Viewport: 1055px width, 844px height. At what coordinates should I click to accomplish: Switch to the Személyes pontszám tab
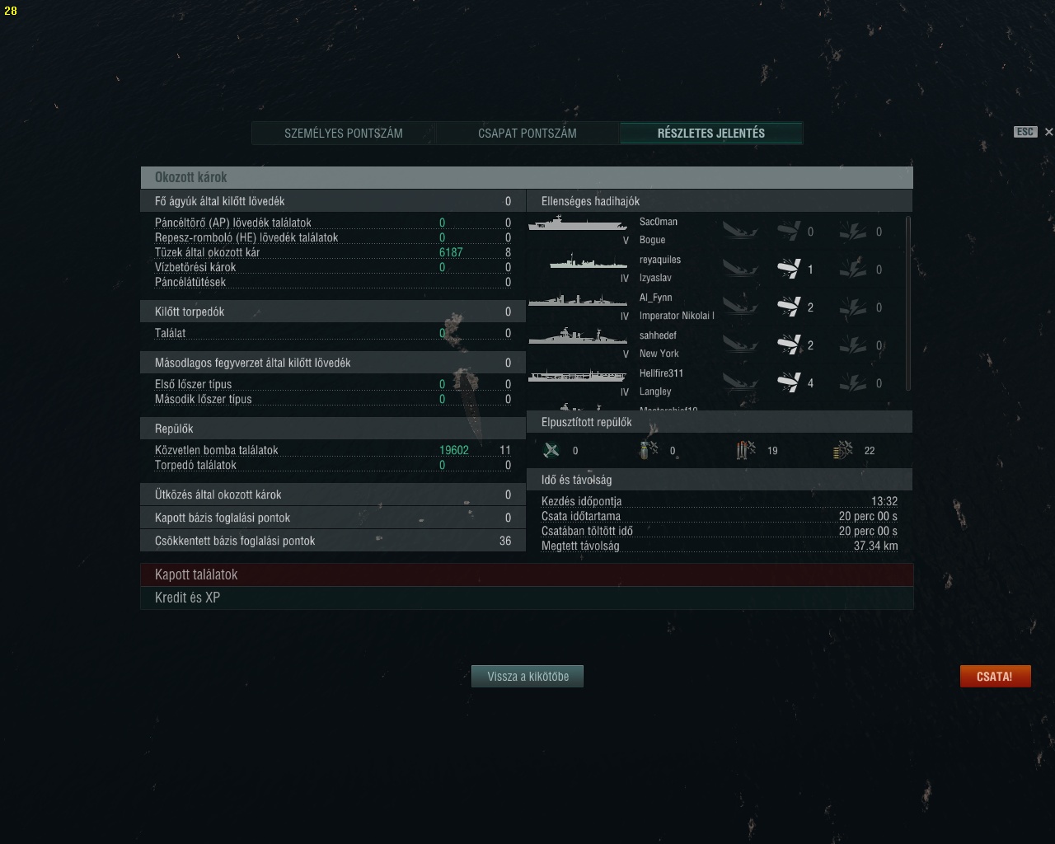pyautogui.click(x=344, y=133)
